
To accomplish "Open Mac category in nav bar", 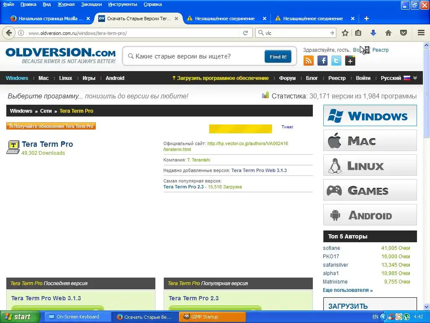I will 44,78.
